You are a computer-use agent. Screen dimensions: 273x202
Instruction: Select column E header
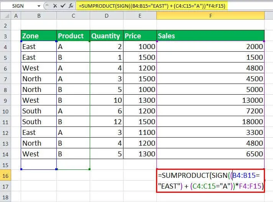click(140, 16)
